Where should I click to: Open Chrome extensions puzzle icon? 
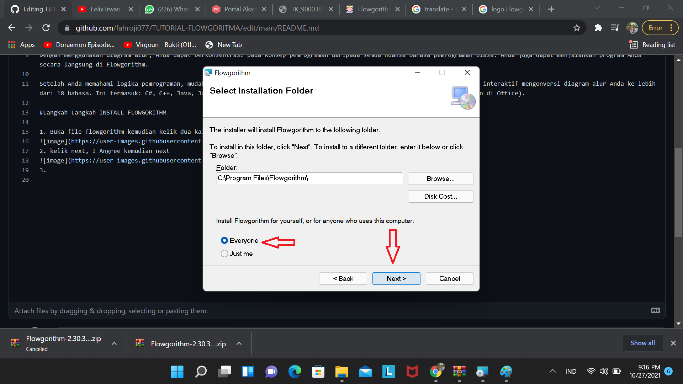(598, 28)
